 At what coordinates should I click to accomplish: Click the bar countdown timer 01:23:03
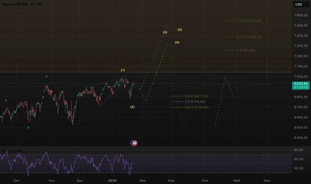click(301, 87)
